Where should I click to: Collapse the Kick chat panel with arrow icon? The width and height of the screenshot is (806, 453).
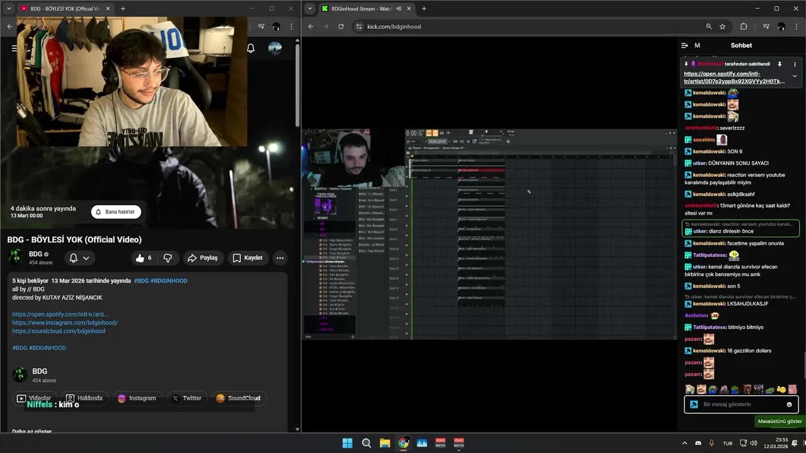[684, 45]
